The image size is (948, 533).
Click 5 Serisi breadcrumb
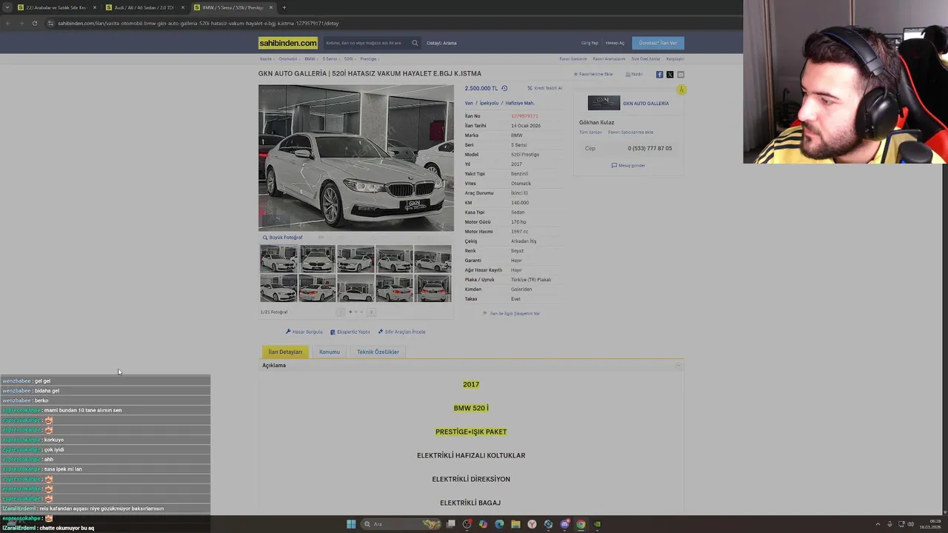[x=330, y=58]
